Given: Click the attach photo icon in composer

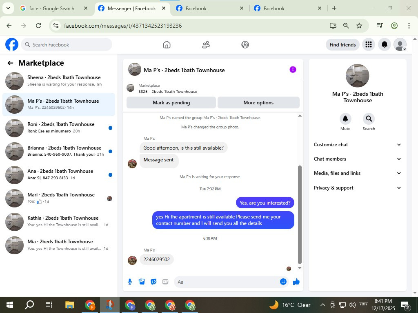Looking at the screenshot, I should click(142, 282).
